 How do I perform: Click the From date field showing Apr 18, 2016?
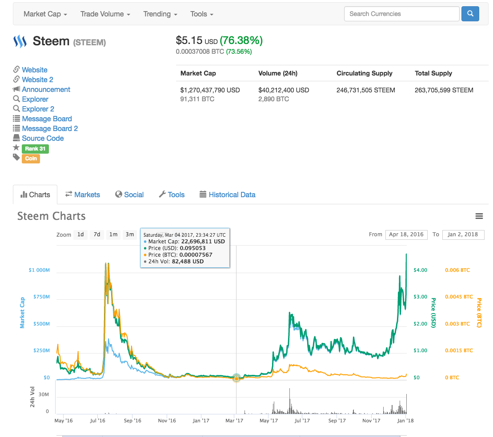click(x=406, y=234)
